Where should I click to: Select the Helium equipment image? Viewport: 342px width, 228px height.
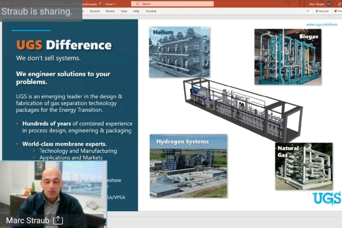pyautogui.click(x=179, y=52)
